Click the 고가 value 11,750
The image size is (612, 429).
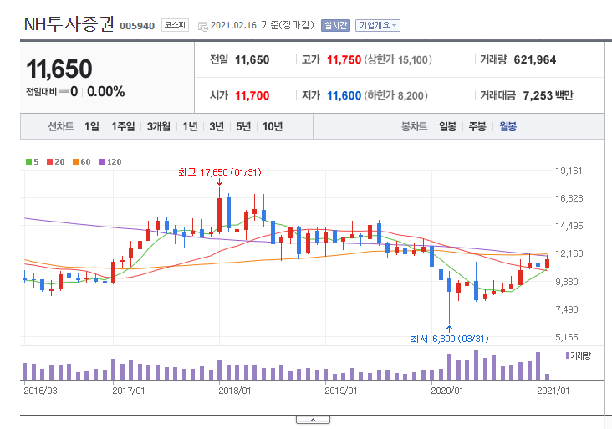(344, 59)
